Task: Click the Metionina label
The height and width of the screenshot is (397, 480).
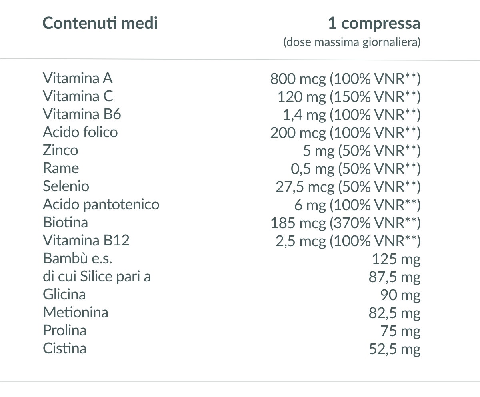Action: coord(76,312)
